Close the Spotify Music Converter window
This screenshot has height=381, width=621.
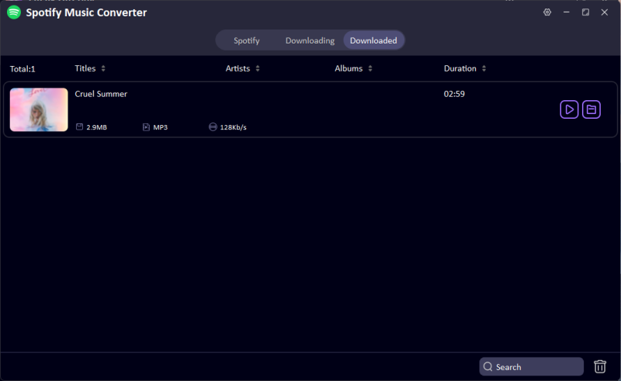tap(605, 12)
